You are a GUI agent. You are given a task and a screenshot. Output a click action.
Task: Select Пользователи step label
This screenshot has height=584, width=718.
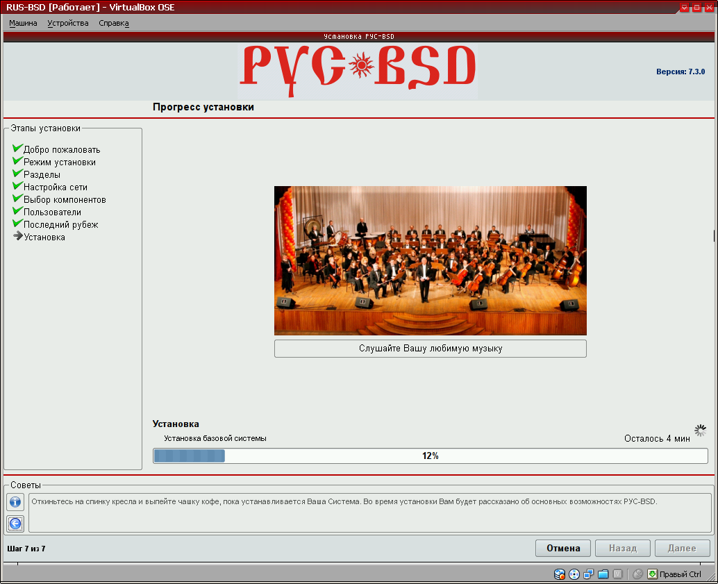point(52,212)
